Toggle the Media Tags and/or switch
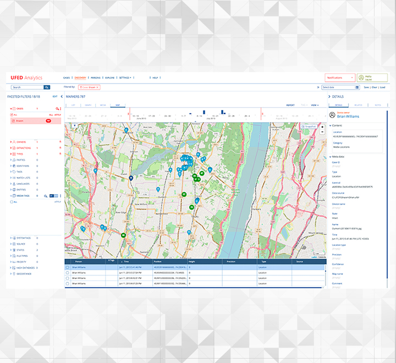 coord(53,195)
